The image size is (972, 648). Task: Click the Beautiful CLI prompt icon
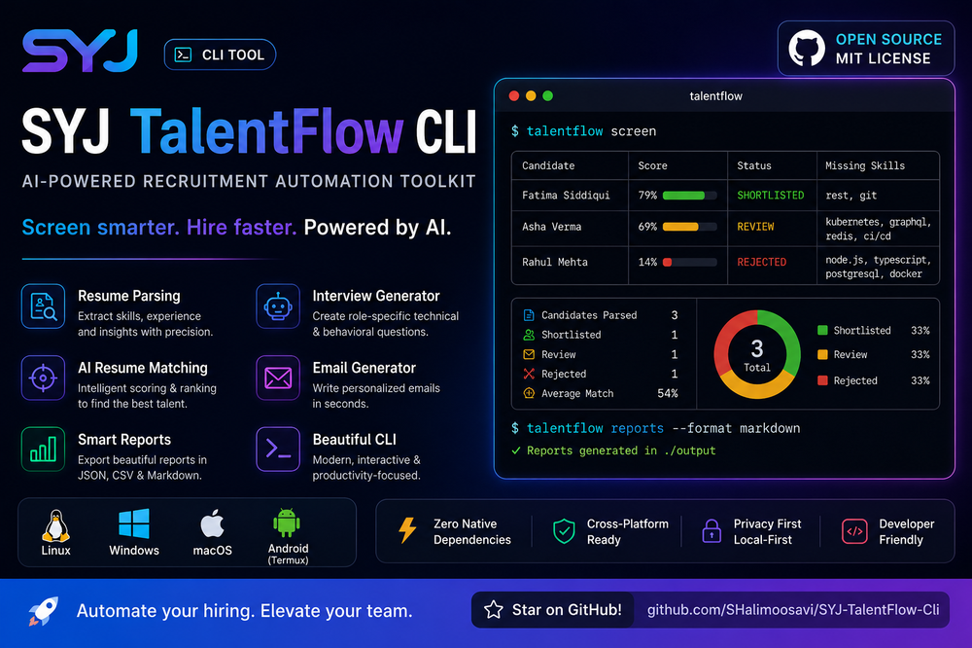point(278,449)
